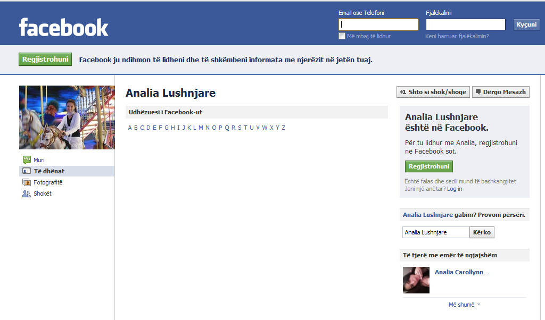Screen dimensions: 545x320
Task: Select letter N in the directory
Action: 208,128
